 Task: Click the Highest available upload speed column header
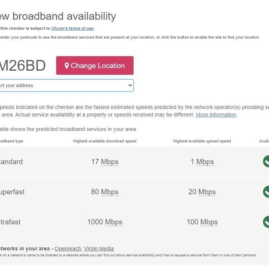point(202,141)
